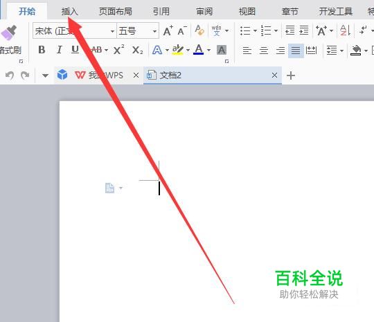Screen dimensions: 374x322
Task: Open the 插入 ribbon tab
Action: [x=69, y=11]
